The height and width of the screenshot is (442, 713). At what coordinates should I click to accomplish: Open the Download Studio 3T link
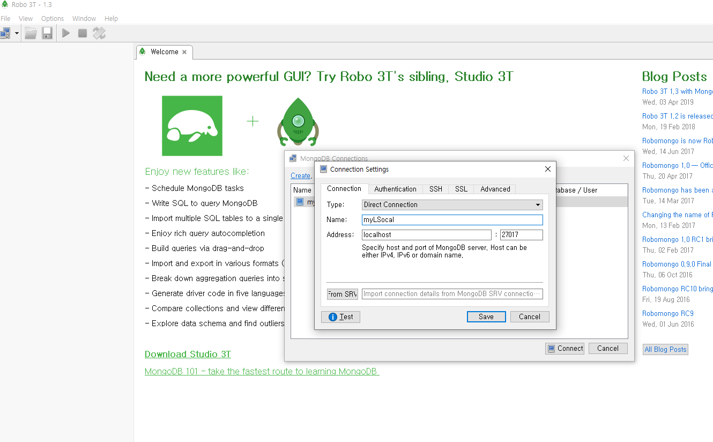pyautogui.click(x=188, y=354)
